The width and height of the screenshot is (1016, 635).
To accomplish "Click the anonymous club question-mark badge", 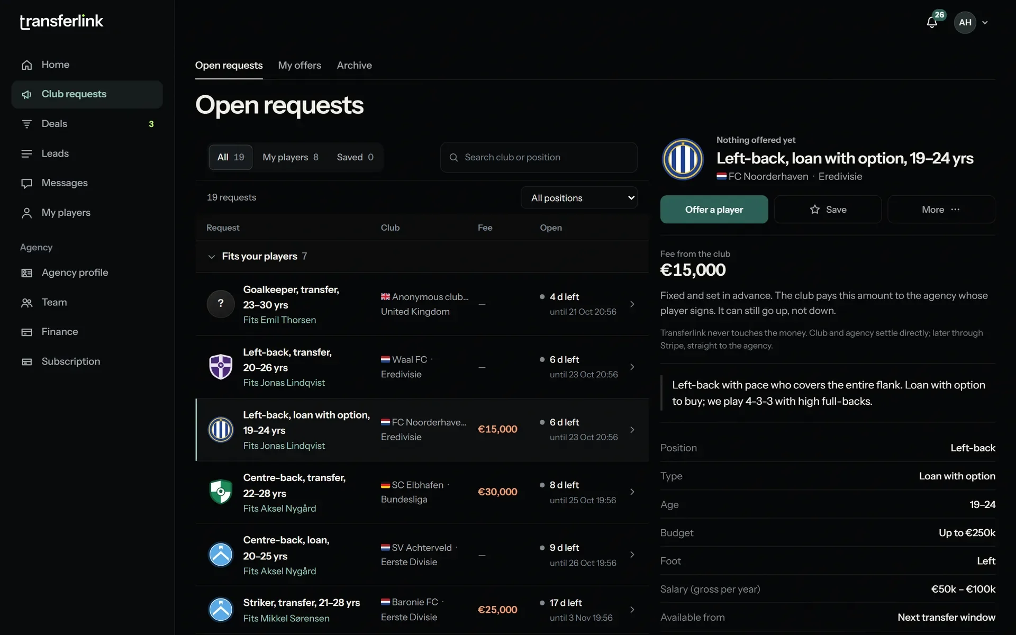I will pyautogui.click(x=221, y=304).
